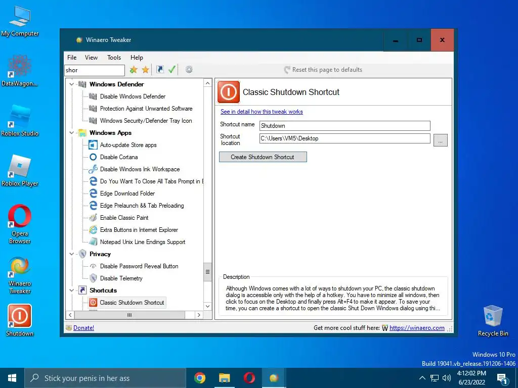This screenshot has height=388, width=518.
Task: Click the Notepad Unix Line Endings icon
Action: (93, 242)
